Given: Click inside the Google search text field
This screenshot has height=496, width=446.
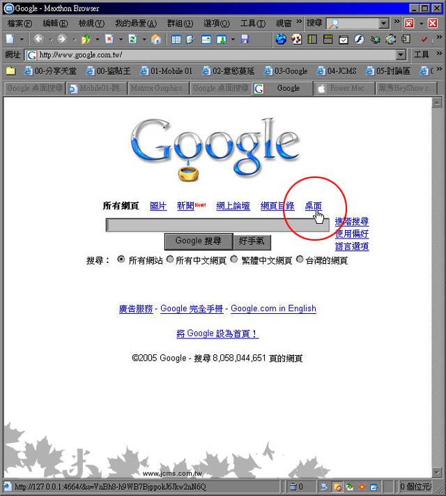Looking at the screenshot, I should [x=217, y=225].
